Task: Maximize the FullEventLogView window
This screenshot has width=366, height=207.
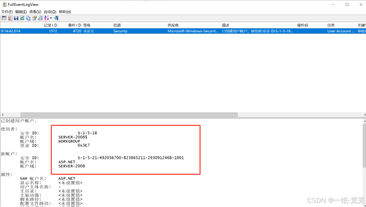Action: point(347,5)
